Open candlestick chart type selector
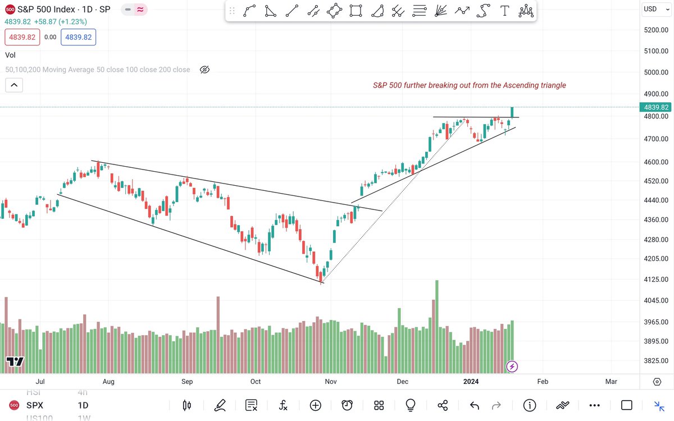The image size is (674, 421). [187, 405]
